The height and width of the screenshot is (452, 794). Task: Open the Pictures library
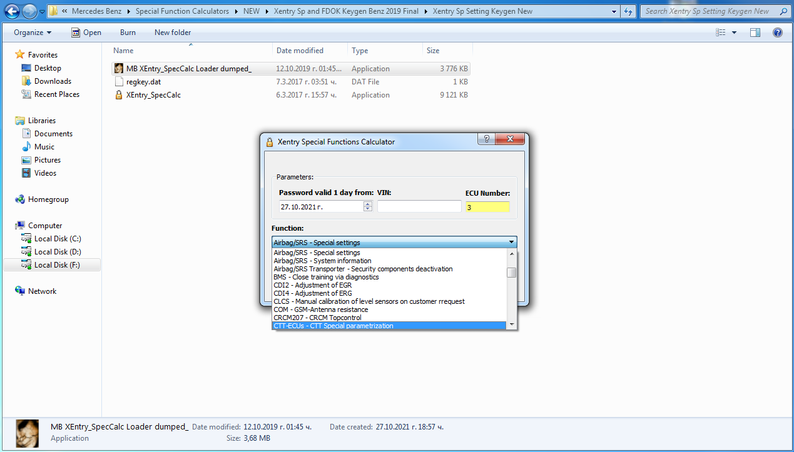[x=48, y=160]
